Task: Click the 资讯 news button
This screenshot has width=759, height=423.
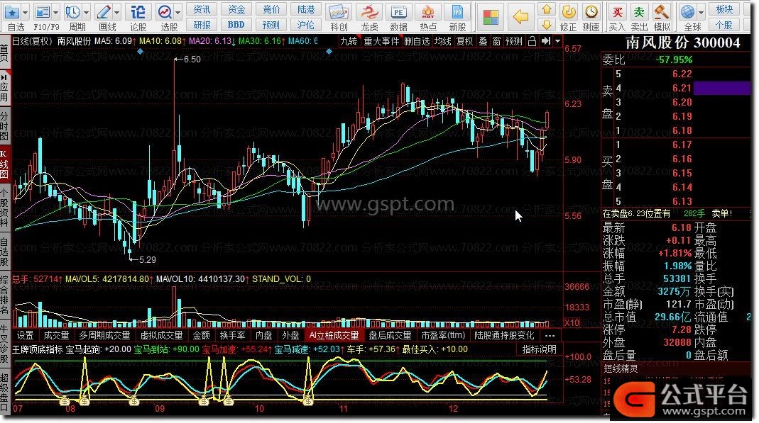Action: 202,9
